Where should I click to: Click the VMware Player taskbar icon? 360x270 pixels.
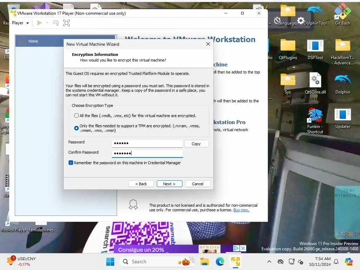236,262
